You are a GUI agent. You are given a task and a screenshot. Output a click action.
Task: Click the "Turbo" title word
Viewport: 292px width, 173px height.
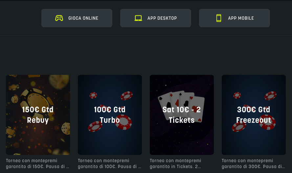point(110,120)
